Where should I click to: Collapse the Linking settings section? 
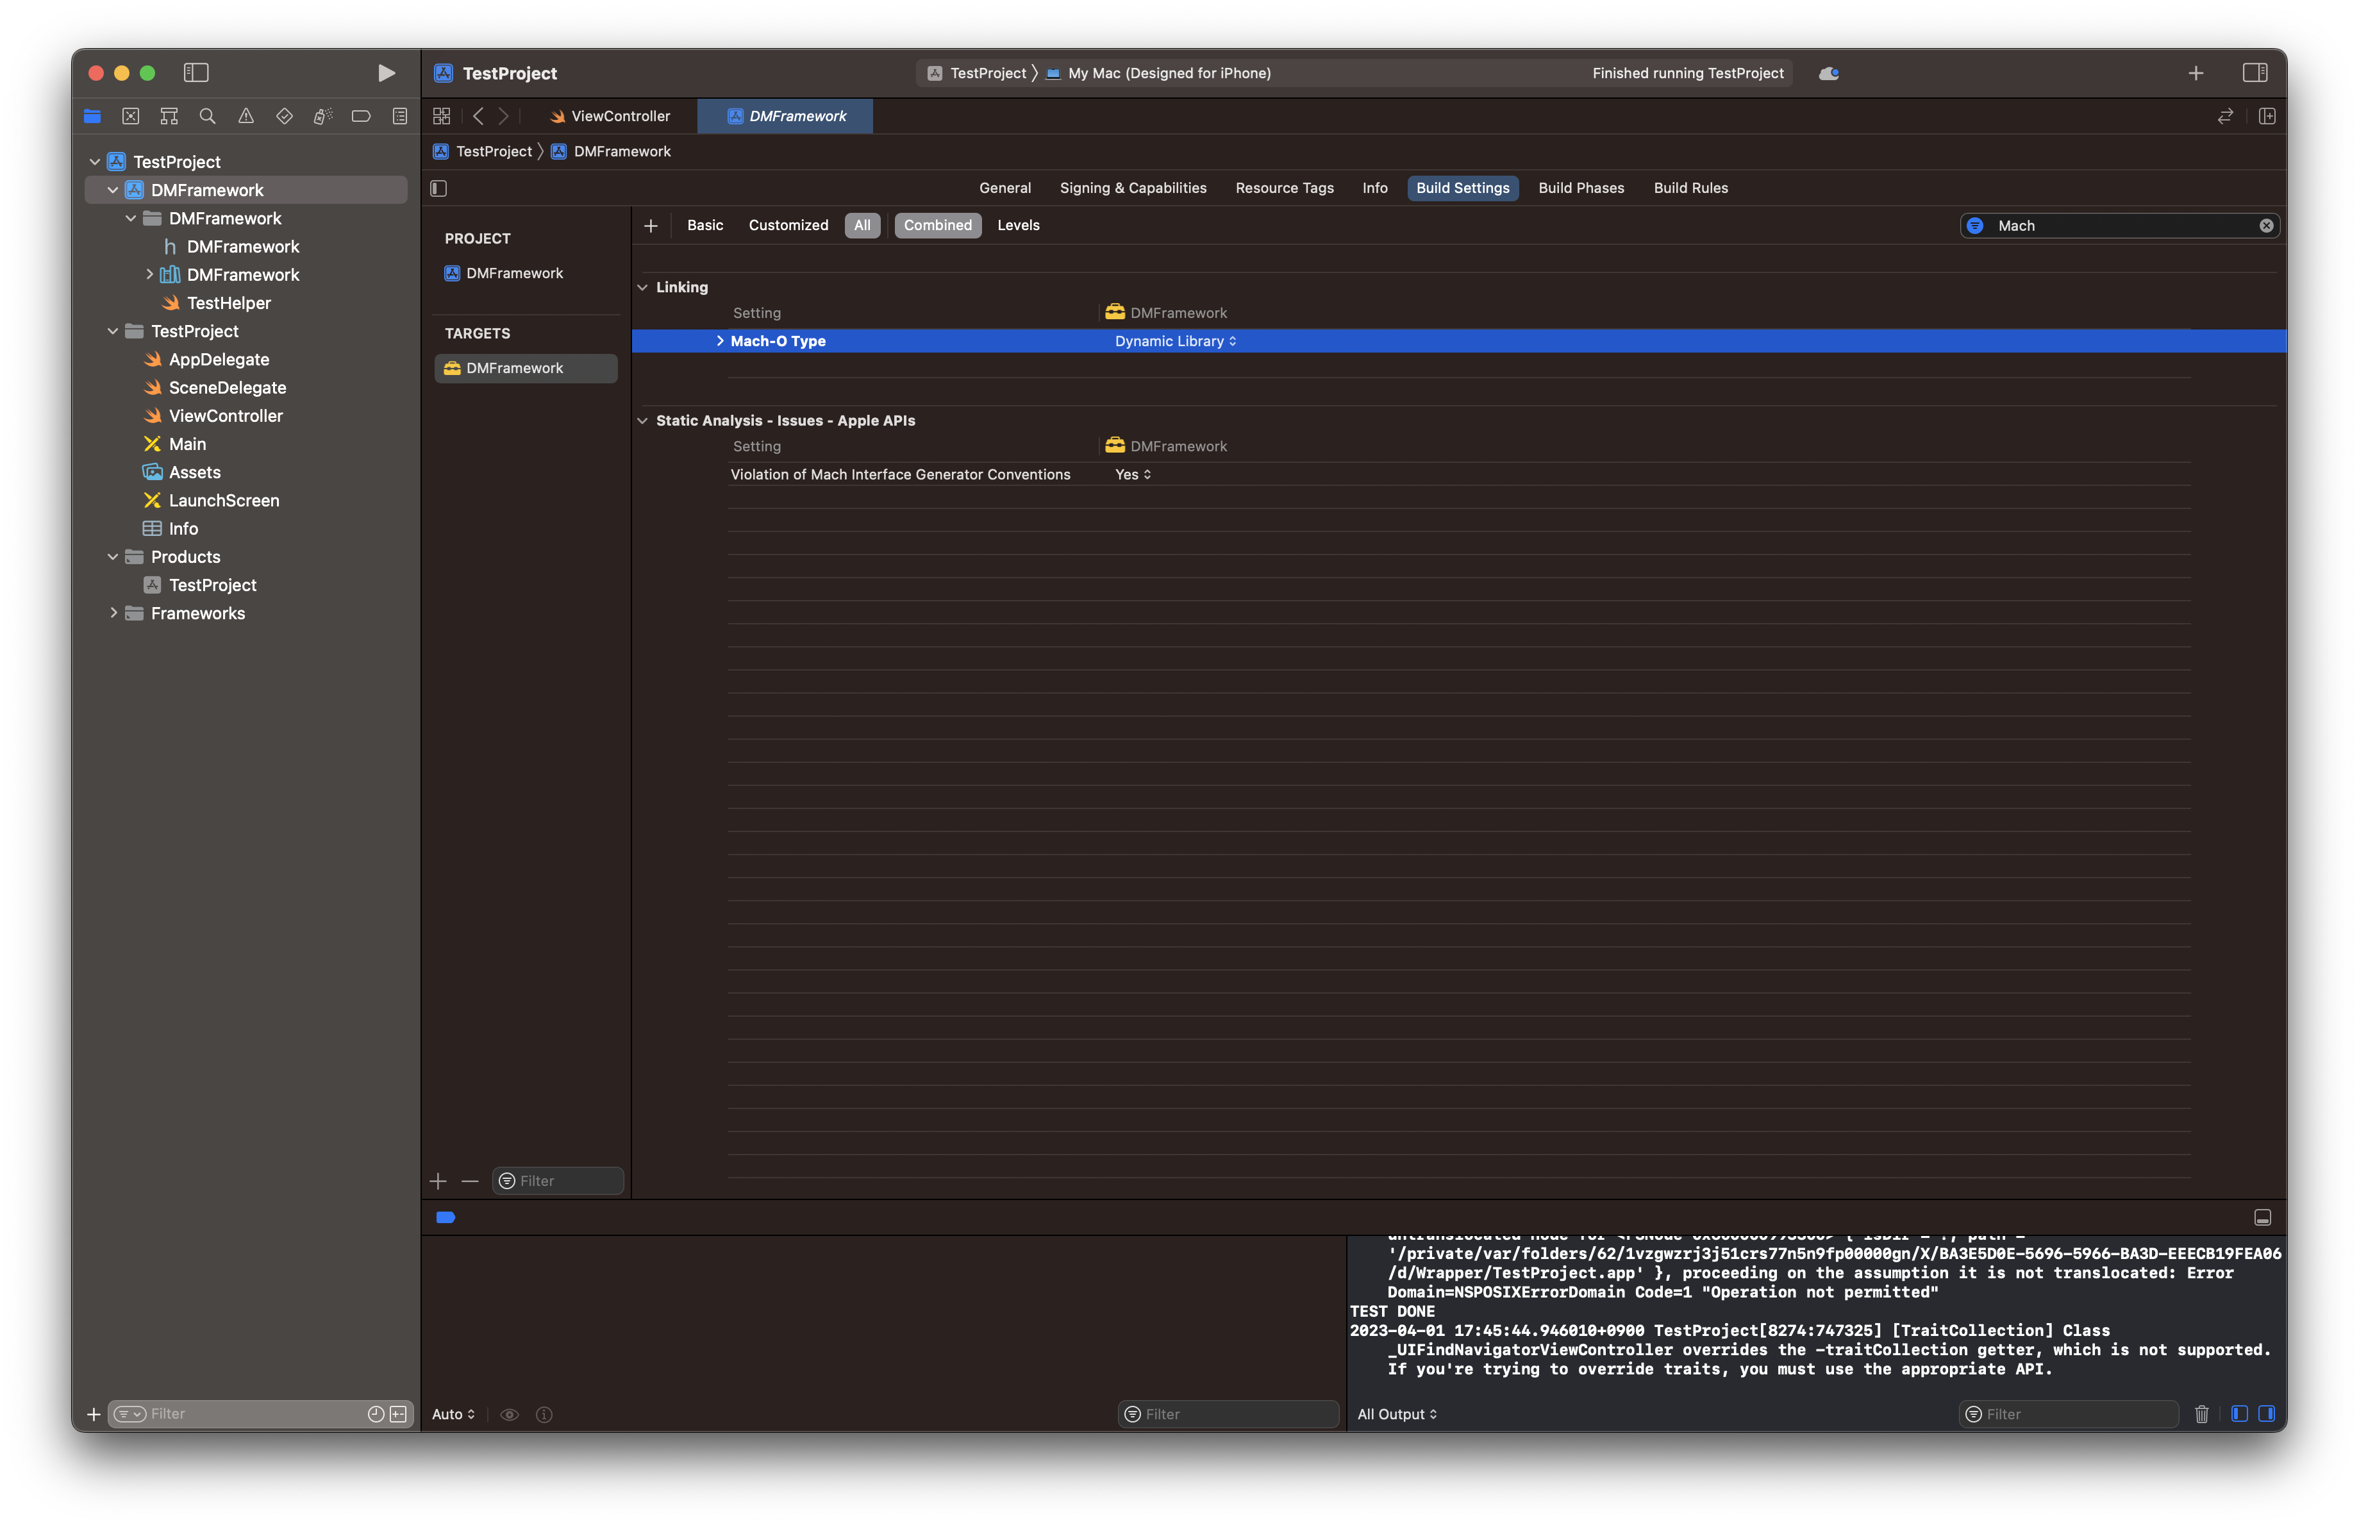pos(642,287)
